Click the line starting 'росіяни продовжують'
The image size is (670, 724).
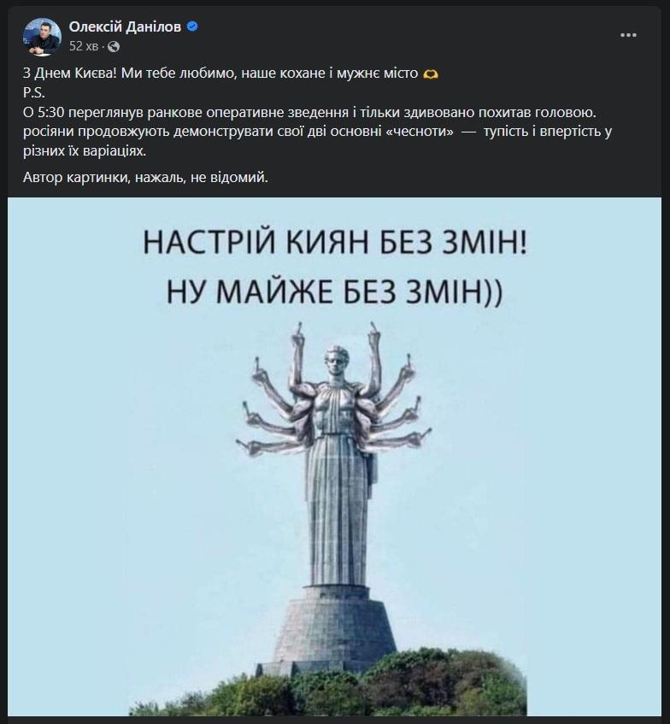(x=317, y=132)
